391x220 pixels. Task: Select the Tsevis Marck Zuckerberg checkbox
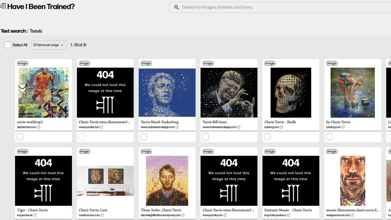[x=144, y=137]
